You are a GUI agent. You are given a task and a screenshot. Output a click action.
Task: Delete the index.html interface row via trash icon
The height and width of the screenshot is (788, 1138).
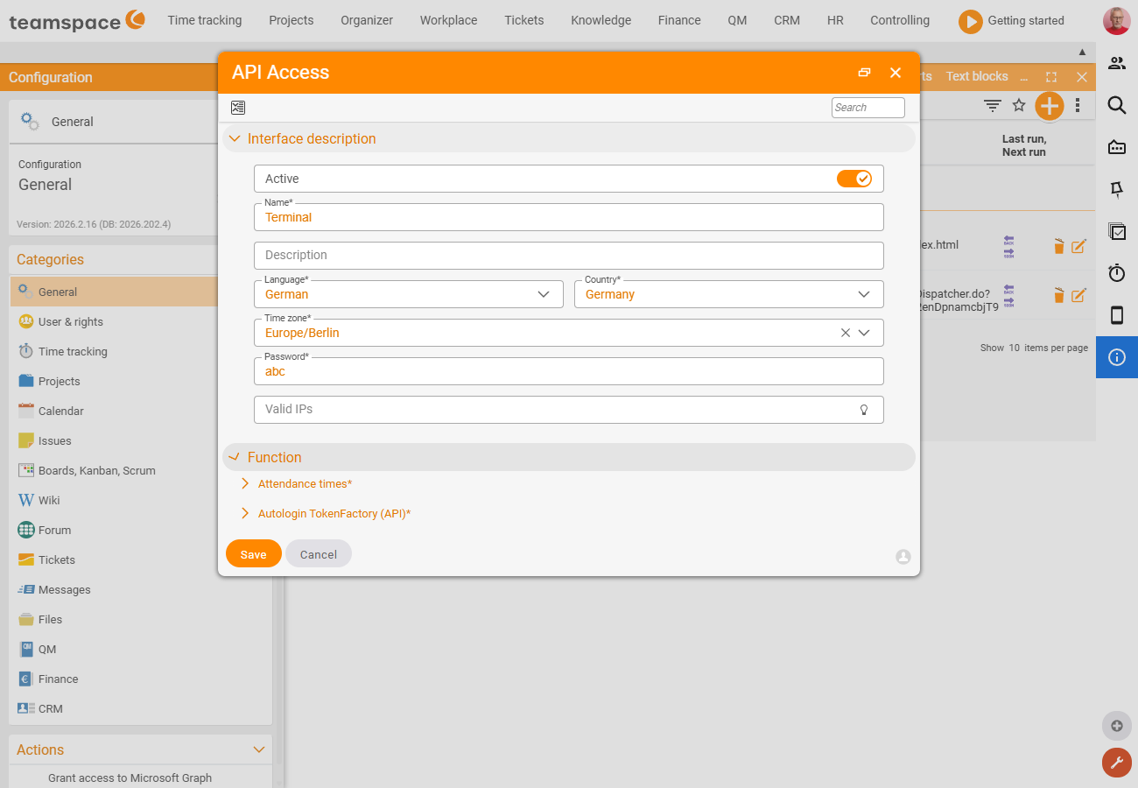pyautogui.click(x=1058, y=246)
